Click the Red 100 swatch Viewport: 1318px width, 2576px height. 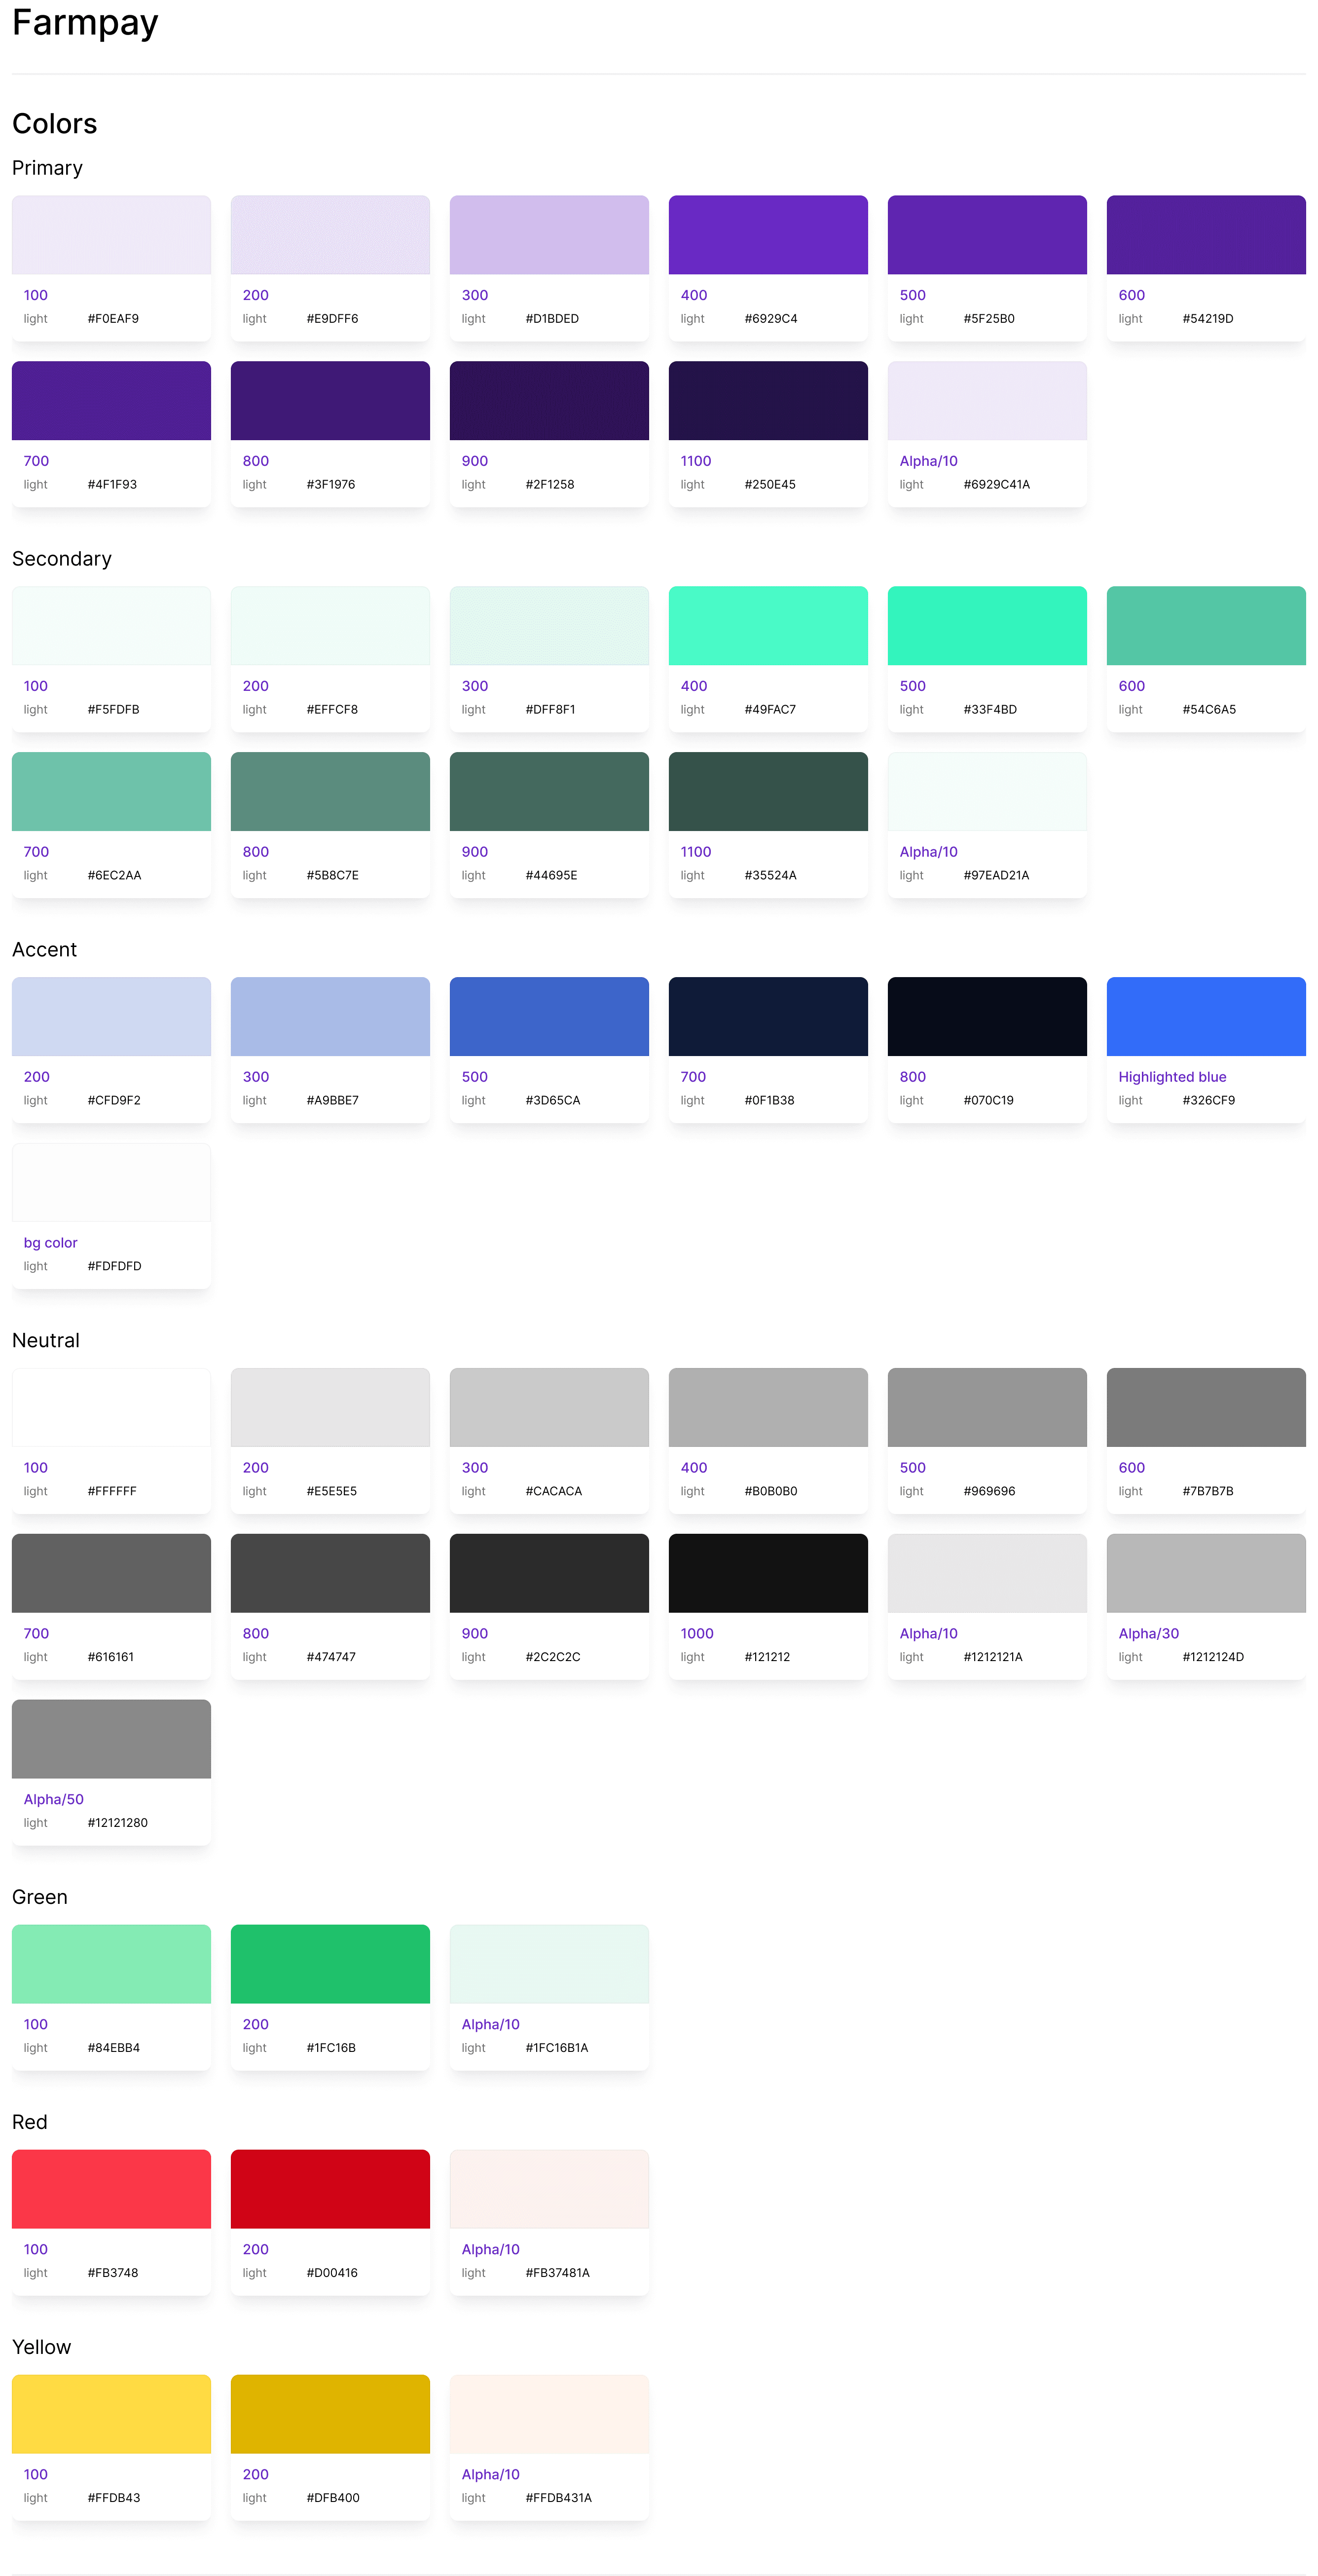111,2189
